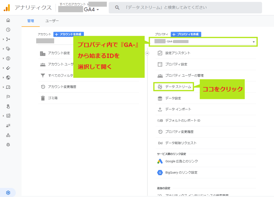The width and height of the screenshot is (274, 197).
Task: Open the Realtime clock icon in the sidebar
Action: click(x=8, y=30)
